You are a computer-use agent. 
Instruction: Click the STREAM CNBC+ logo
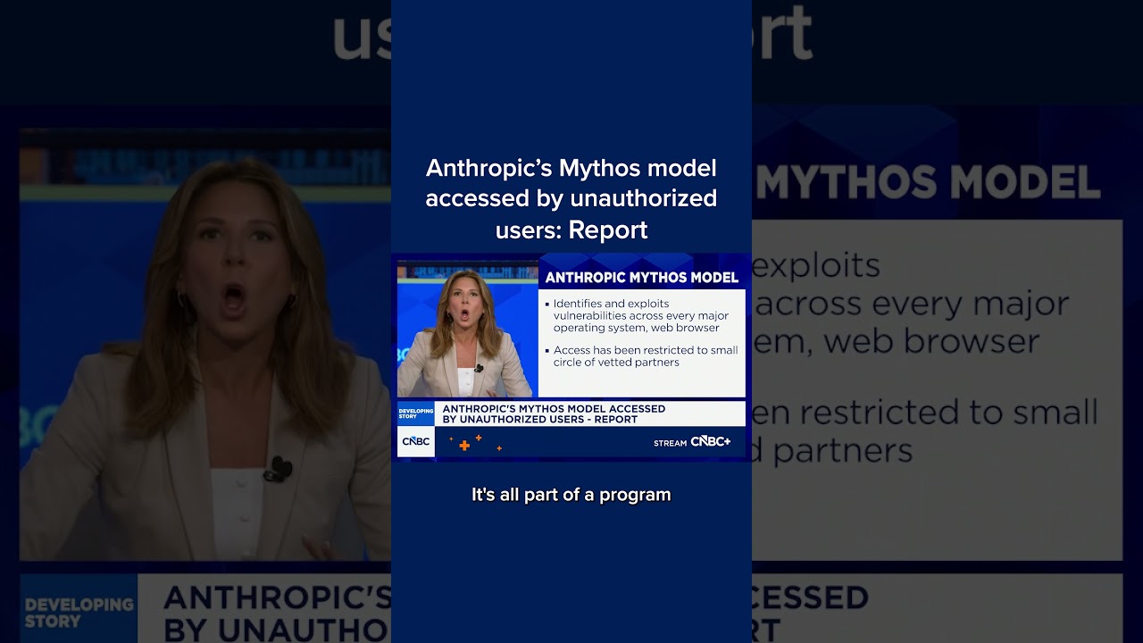click(692, 441)
